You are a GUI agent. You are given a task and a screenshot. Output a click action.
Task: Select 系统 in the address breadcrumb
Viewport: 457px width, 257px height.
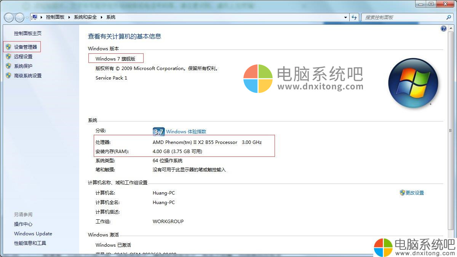point(111,17)
